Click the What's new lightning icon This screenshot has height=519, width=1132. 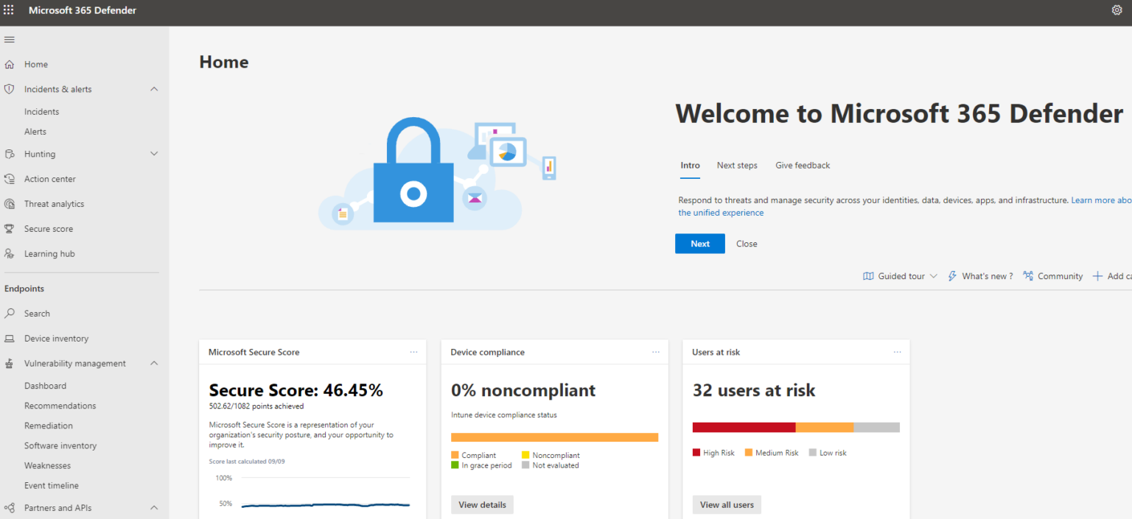pos(952,276)
